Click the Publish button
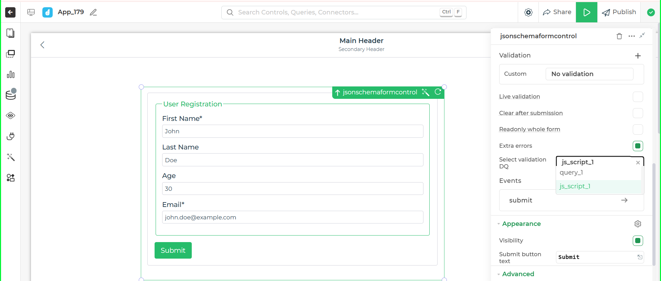Image resolution: width=661 pixels, height=281 pixels. point(619,12)
